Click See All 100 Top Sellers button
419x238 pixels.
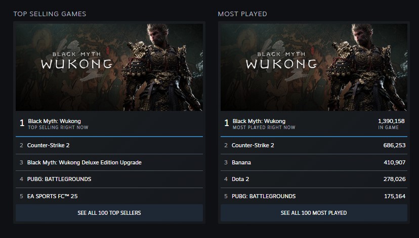coord(109,213)
